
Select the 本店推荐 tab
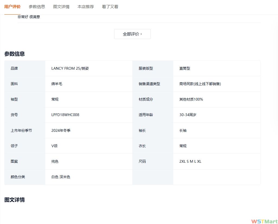click(86, 7)
